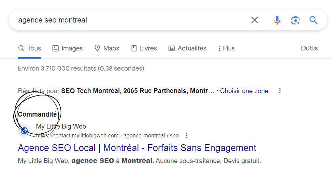Click the My Little Big Web favicon

[24, 131]
